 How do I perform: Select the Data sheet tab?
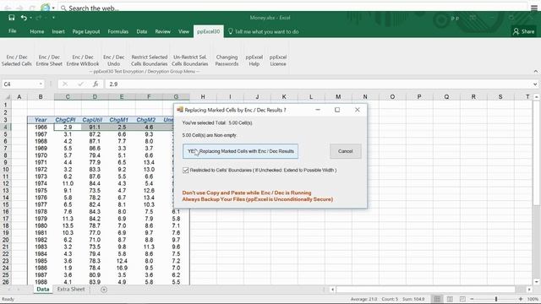[43, 289]
